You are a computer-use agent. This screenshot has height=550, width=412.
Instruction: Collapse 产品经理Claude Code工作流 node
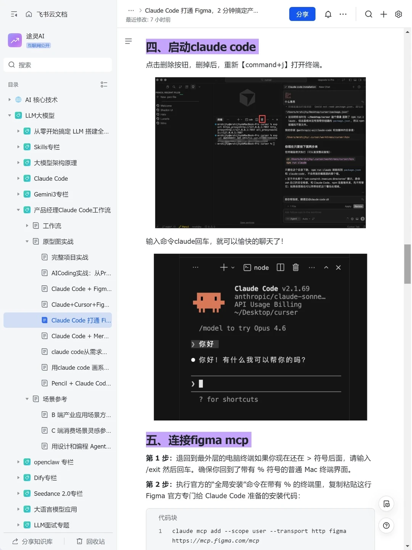click(18, 210)
